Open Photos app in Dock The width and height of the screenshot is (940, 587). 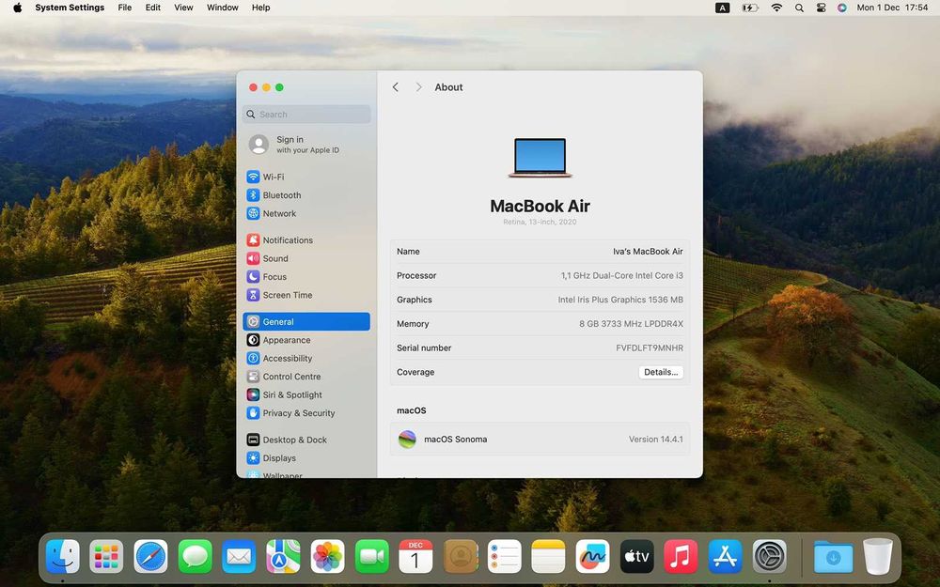(327, 556)
